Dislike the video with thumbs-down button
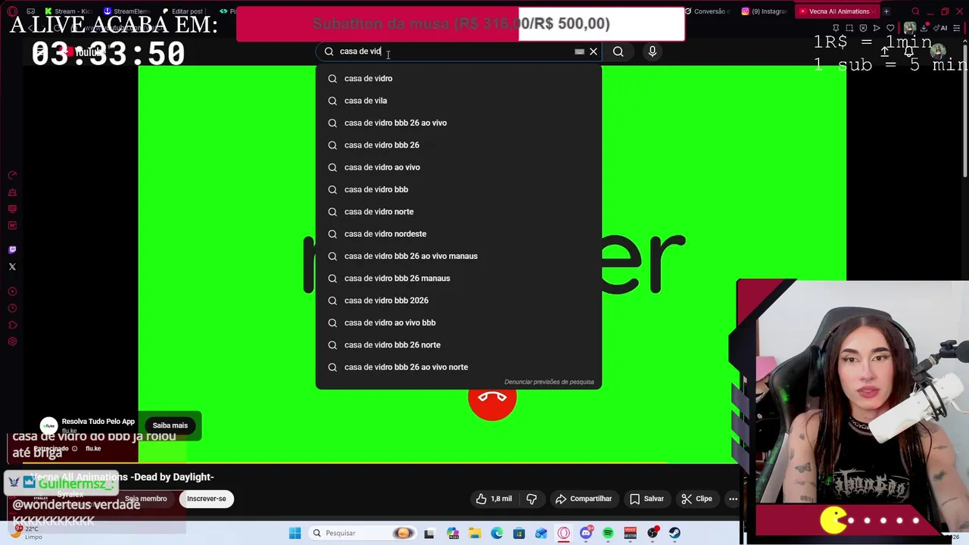This screenshot has width=969, height=545. 531,499
